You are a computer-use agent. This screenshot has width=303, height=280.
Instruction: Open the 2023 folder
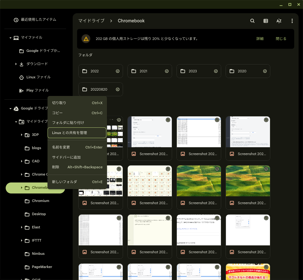pos(199,71)
